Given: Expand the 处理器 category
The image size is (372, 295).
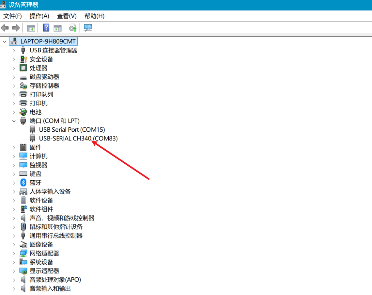Looking at the screenshot, I should point(14,68).
